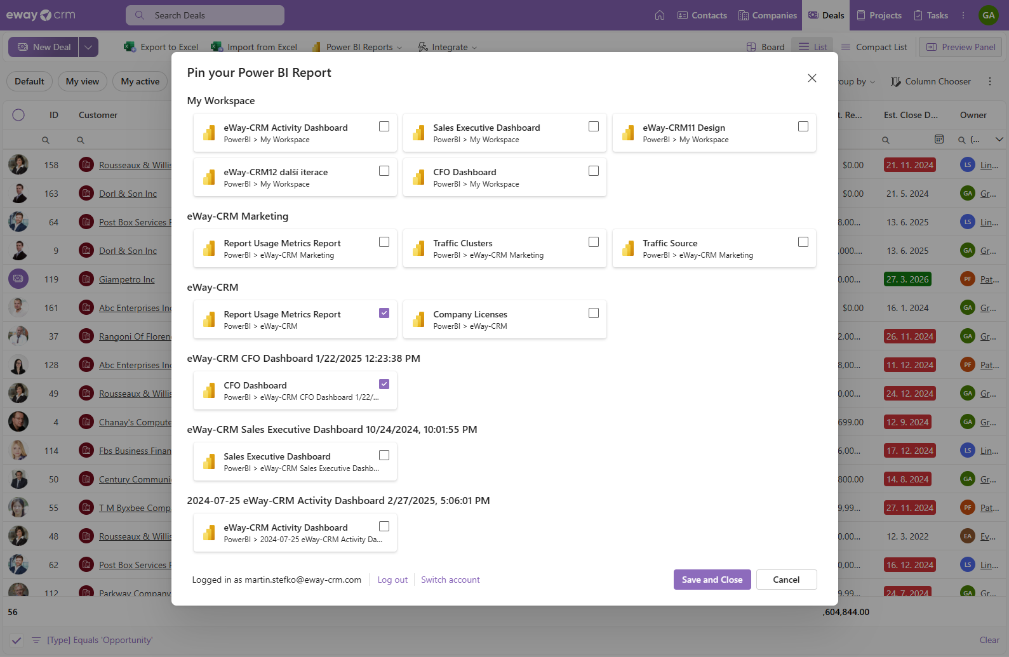Toggle the select all rows circle
The height and width of the screenshot is (657, 1009).
click(x=18, y=115)
